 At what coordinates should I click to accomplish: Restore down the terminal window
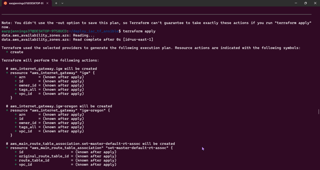click(x=305, y=3)
